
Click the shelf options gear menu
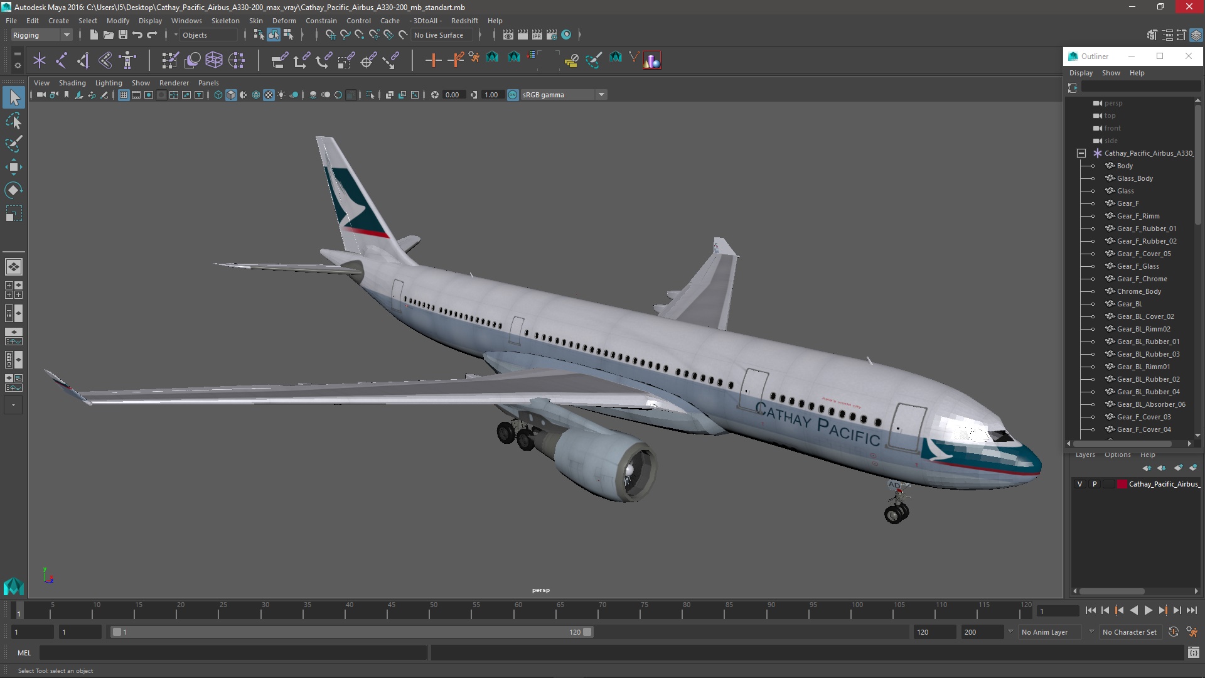pyautogui.click(x=17, y=65)
